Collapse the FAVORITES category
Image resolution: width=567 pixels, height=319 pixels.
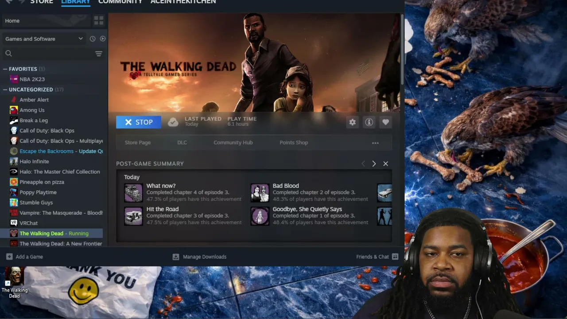point(5,69)
